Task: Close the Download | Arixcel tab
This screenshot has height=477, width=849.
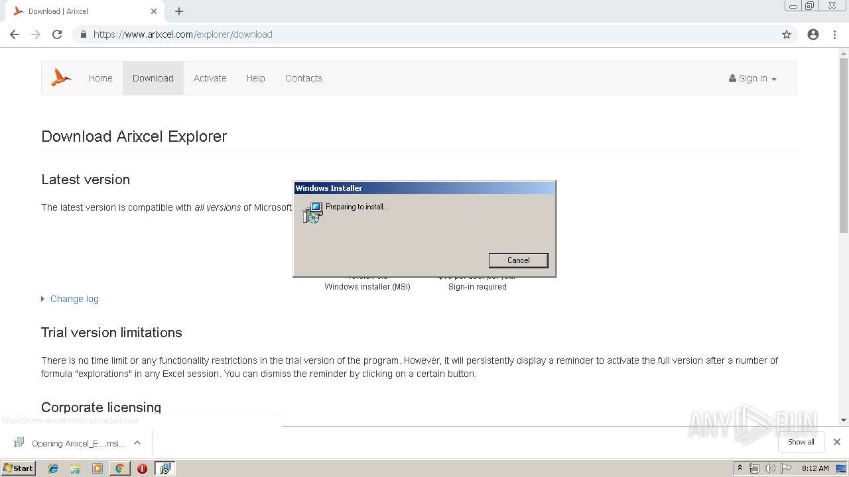Action: 154,11
